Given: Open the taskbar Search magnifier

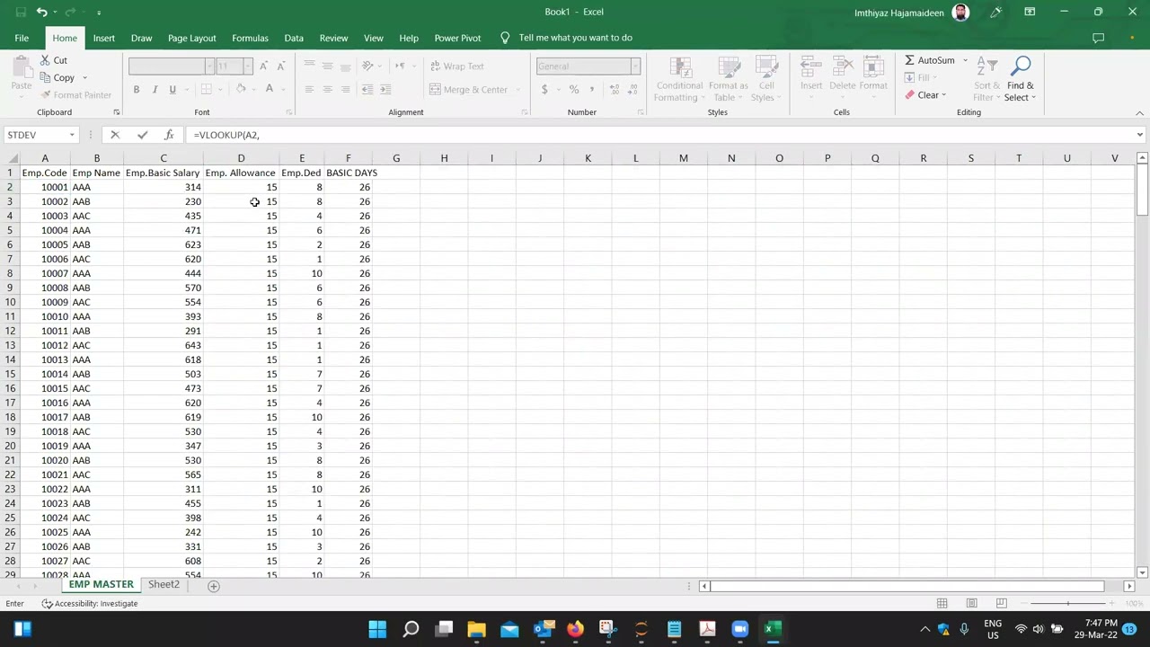Looking at the screenshot, I should pos(411,629).
